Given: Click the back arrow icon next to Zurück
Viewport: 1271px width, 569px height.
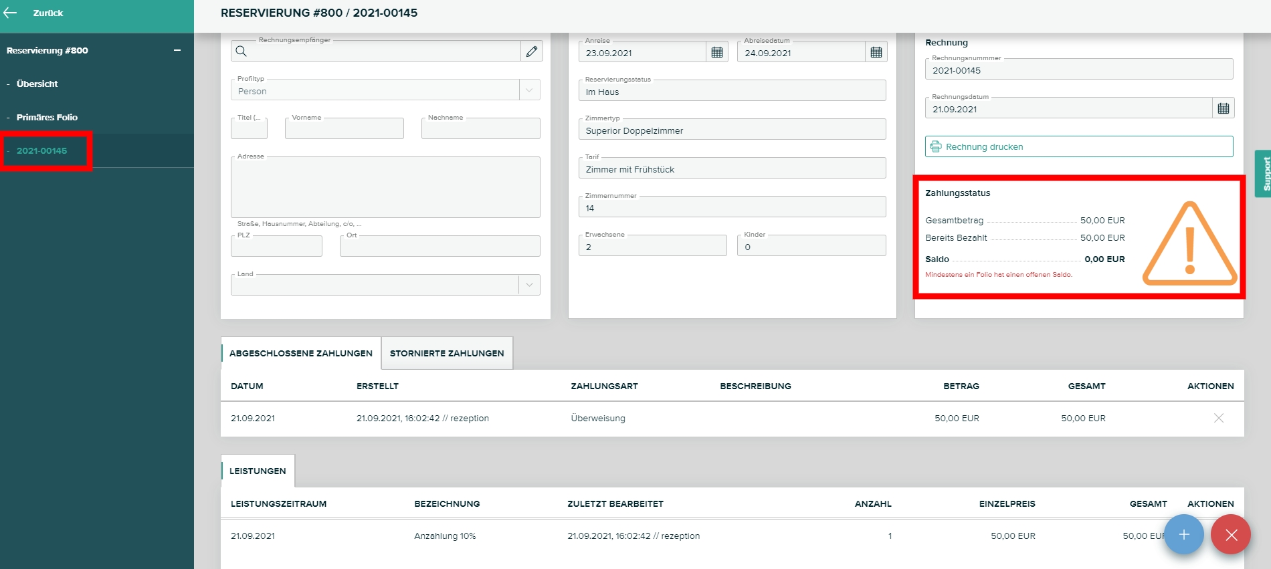Looking at the screenshot, I should click(x=10, y=13).
